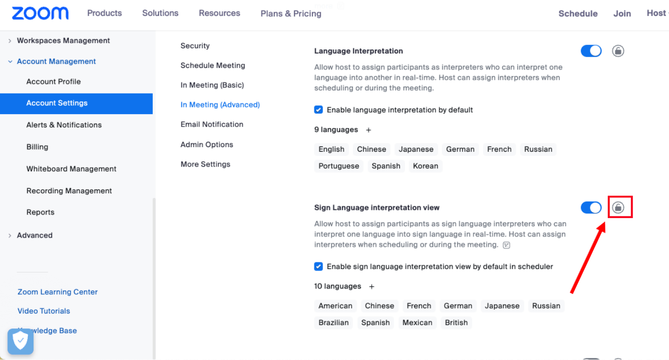The height and width of the screenshot is (360, 669).
Task: Select Account Settings in sidebar
Action: pyautogui.click(x=76, y=103)
